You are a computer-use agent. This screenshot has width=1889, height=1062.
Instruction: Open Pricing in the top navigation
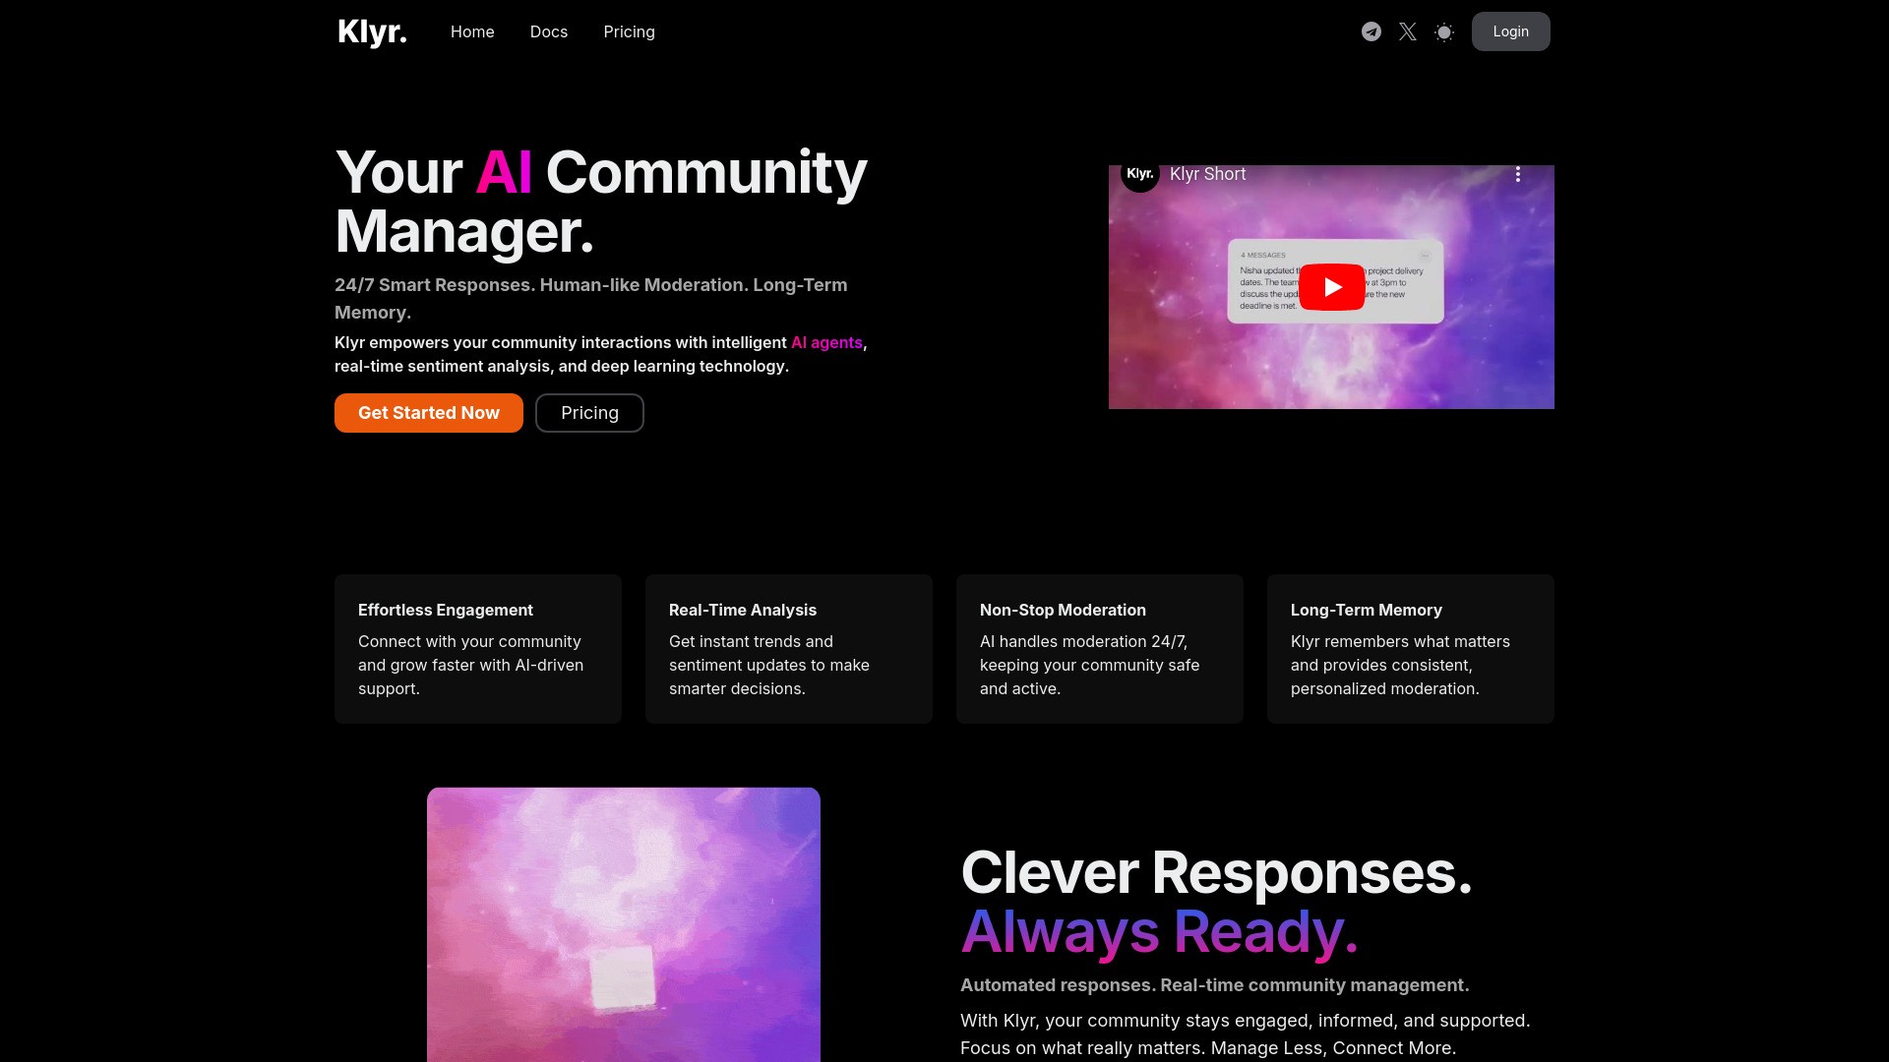[x=629, y=31]
